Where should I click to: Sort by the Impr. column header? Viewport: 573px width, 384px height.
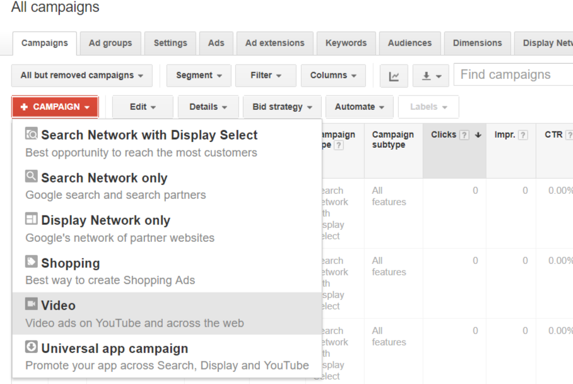point(511,151)
